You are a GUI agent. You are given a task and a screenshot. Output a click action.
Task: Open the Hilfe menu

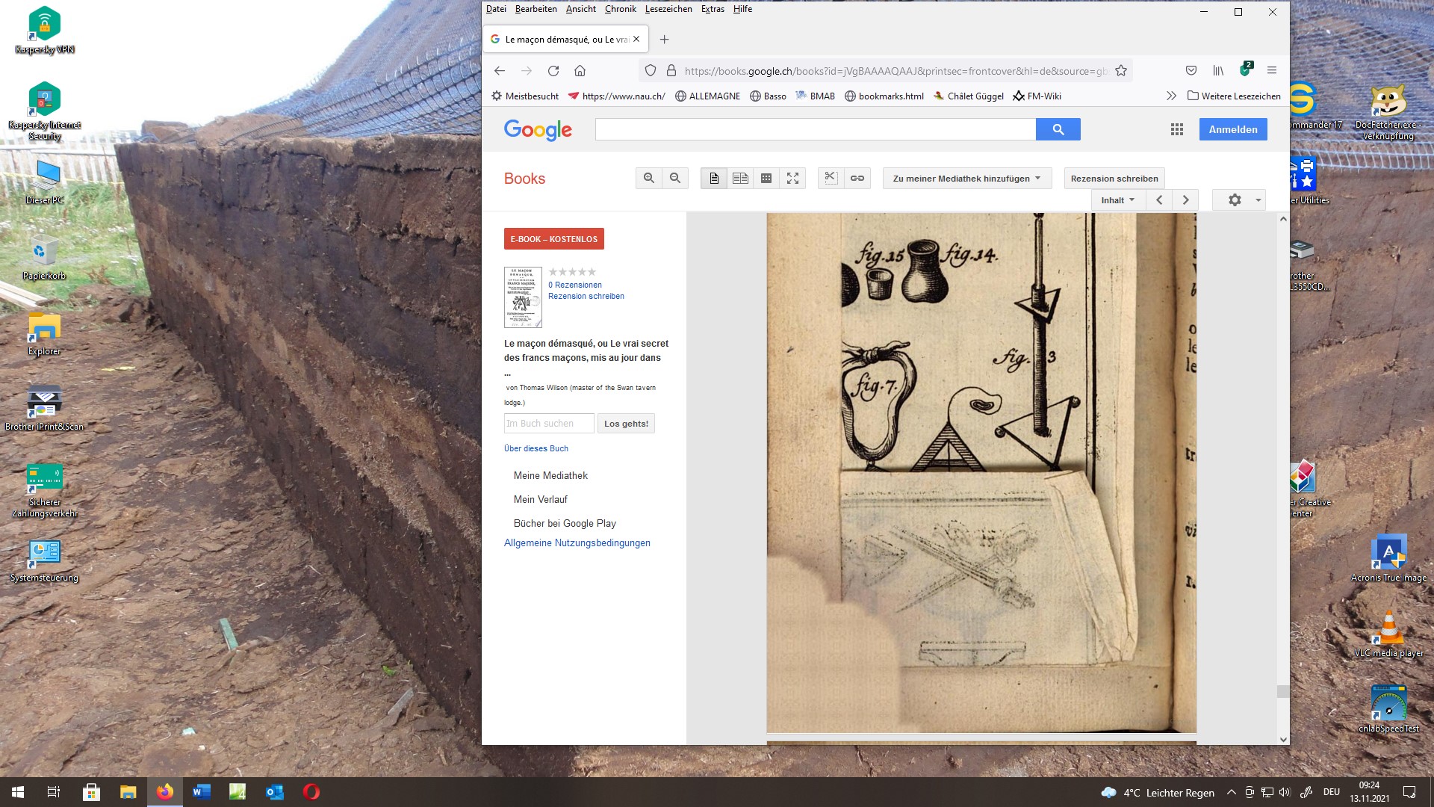pos(742,9)
